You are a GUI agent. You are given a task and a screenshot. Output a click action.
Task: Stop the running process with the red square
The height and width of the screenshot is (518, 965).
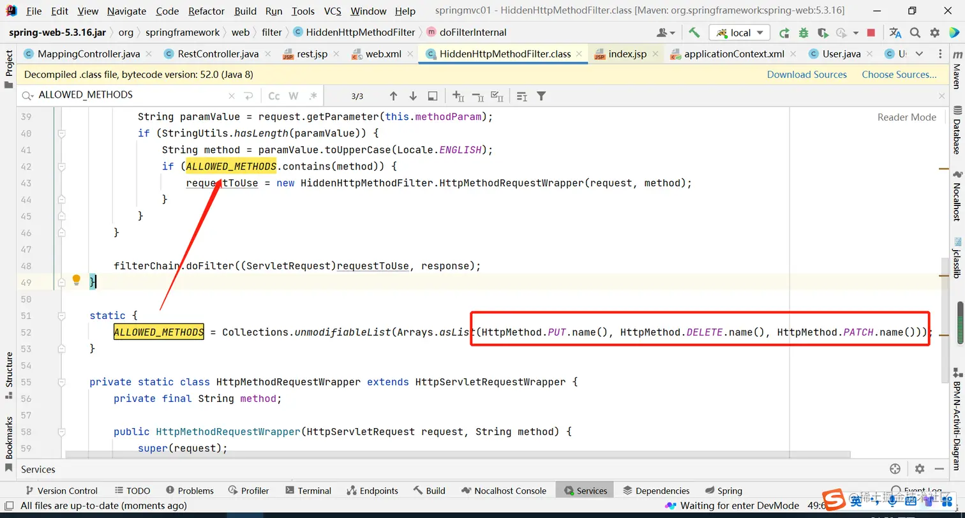(871, 33)
